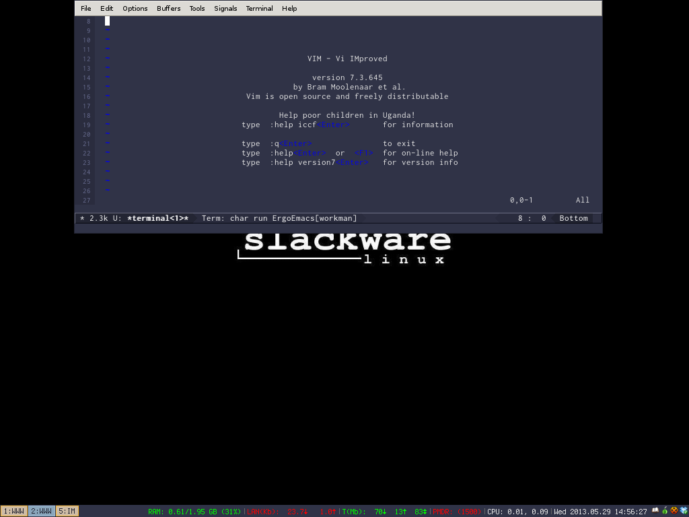Click the 'Bottom' position indicator in mode line
Viewport: 689px width, 517px height.
[573, 218]
